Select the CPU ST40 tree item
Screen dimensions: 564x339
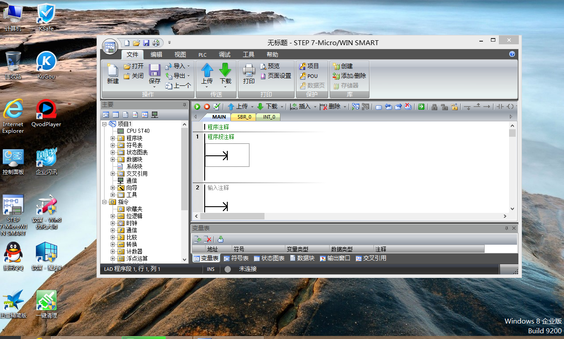[x=134, y=131]
